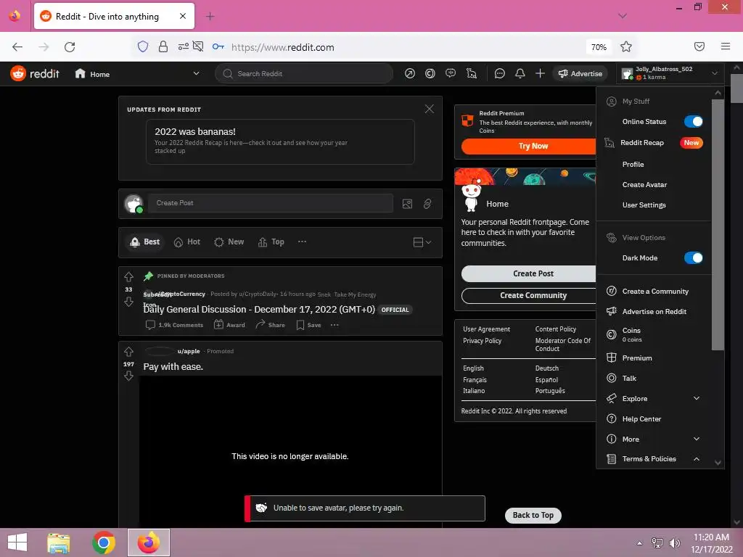
Task: Open the 2022 was bananas recap card
Action: [281, 141]
